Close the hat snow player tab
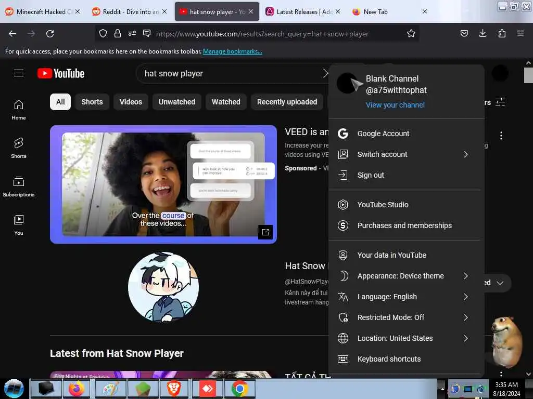 (x=251, y=11)
